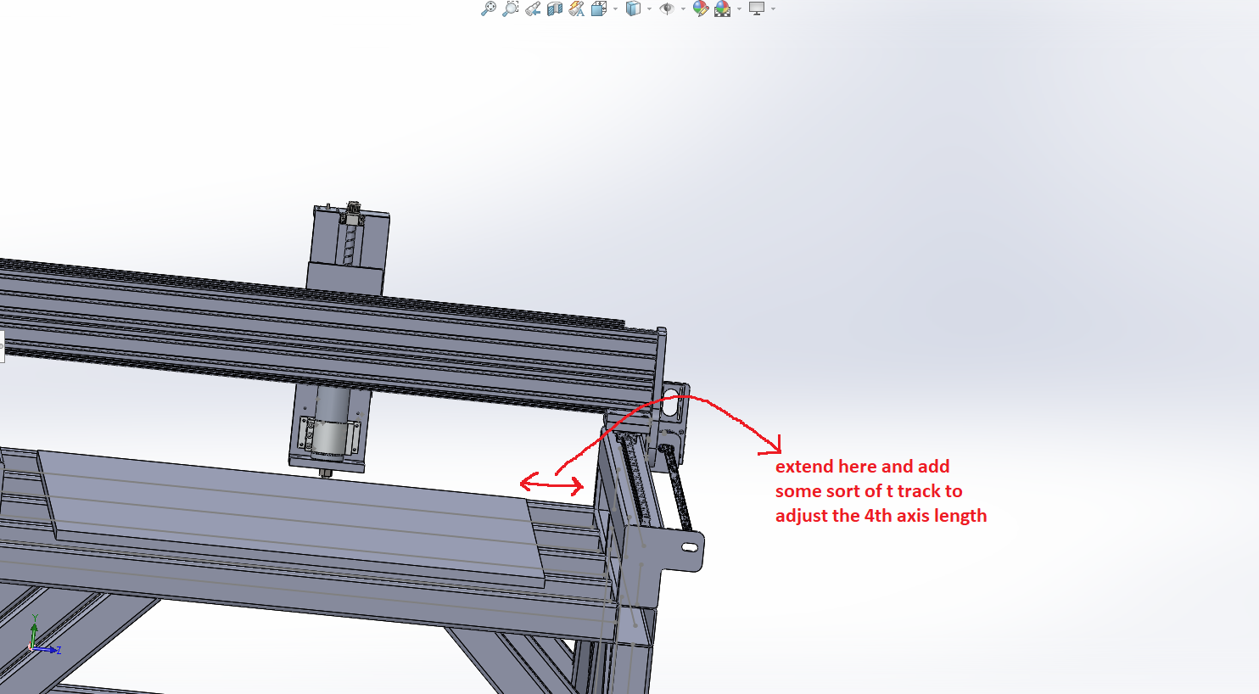
Task: Click the Display Style cube icon
Action: 633,8
